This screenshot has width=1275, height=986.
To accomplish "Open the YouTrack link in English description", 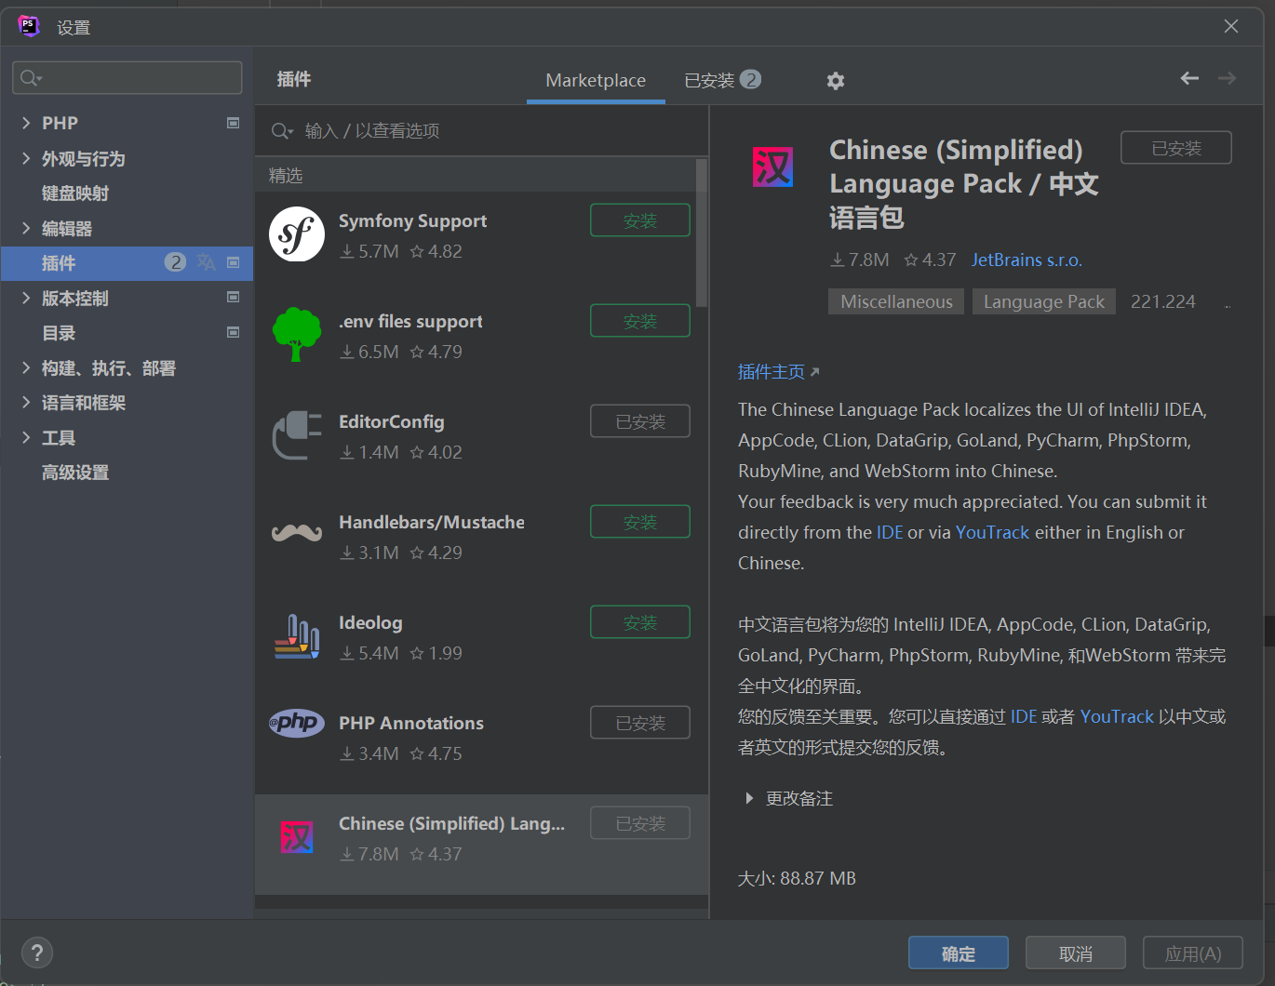I will pos(992,532).
